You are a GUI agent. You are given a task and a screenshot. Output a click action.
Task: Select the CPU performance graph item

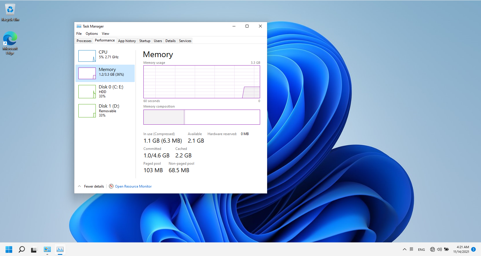(105, 56)
